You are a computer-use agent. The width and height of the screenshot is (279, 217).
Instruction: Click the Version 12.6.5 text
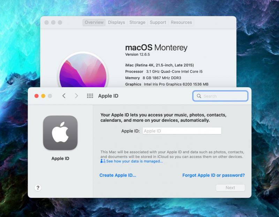137,54
